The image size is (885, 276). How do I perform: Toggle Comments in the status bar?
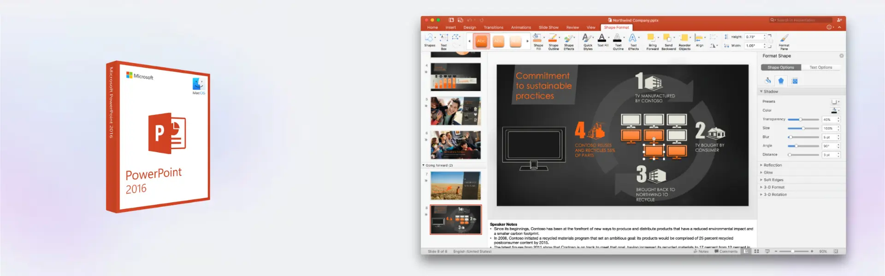tap(726, 251)
